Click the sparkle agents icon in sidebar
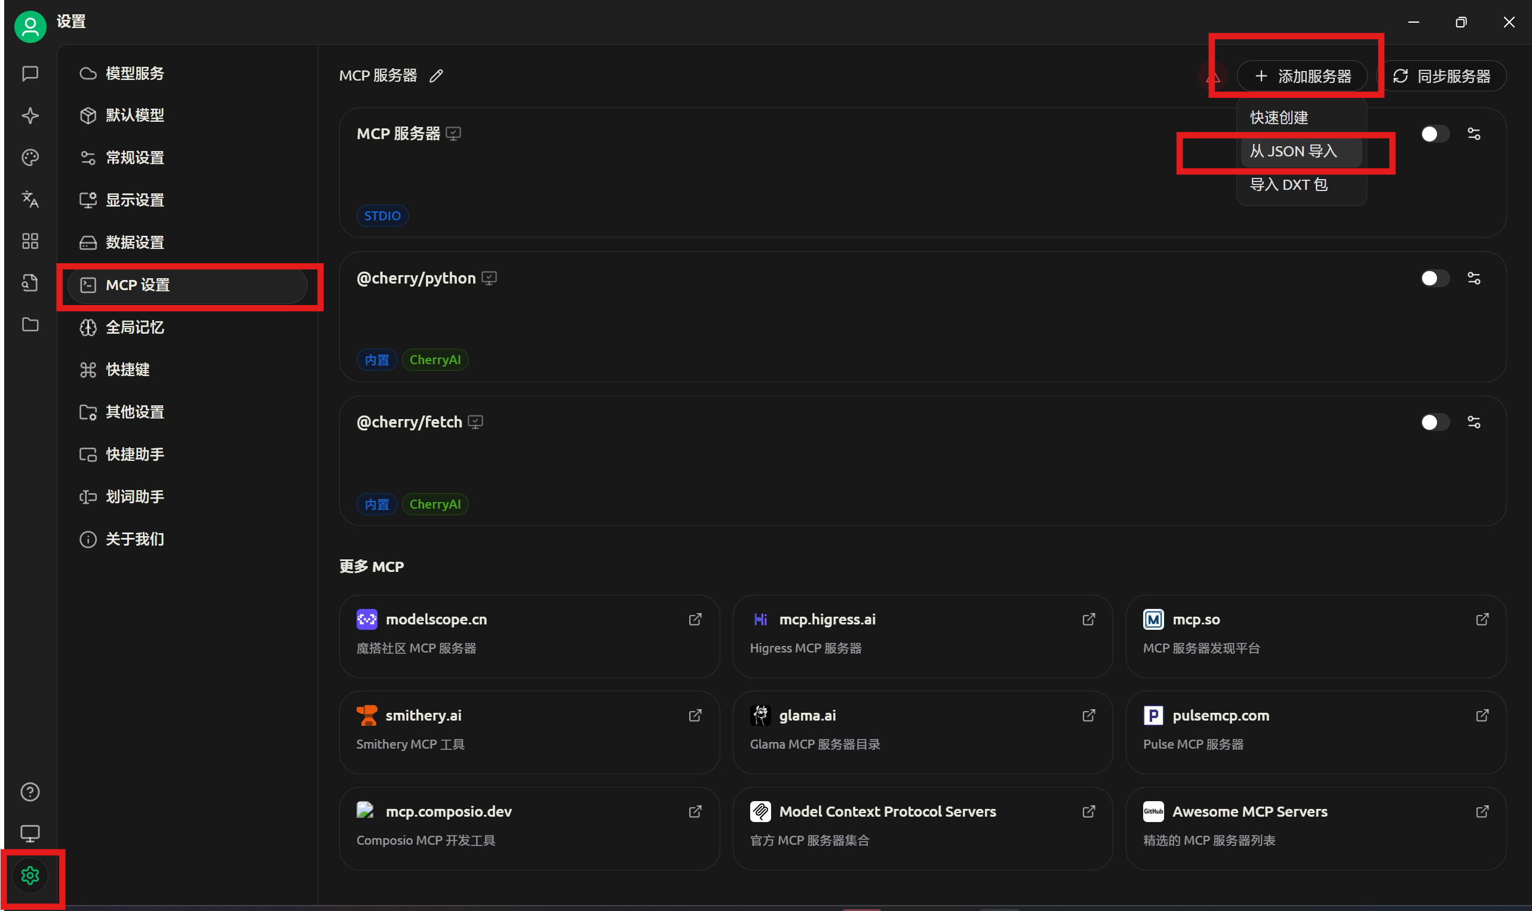 click(30, 115)
